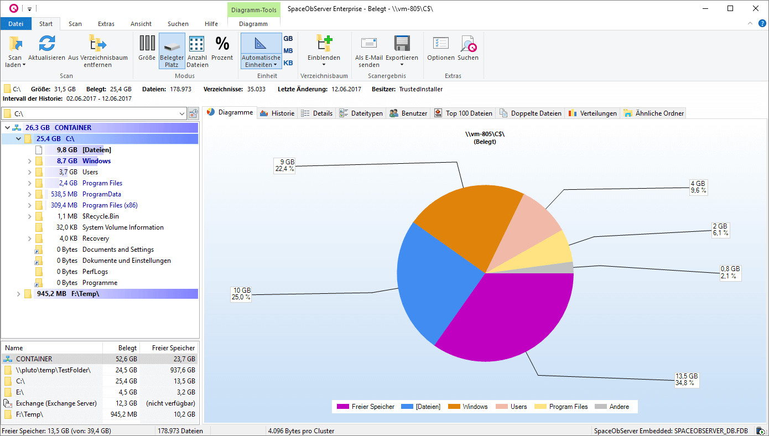Screen dimensions: 769x436
Task: Sort by the Freier Speicher column header
Action: point(169,348)
